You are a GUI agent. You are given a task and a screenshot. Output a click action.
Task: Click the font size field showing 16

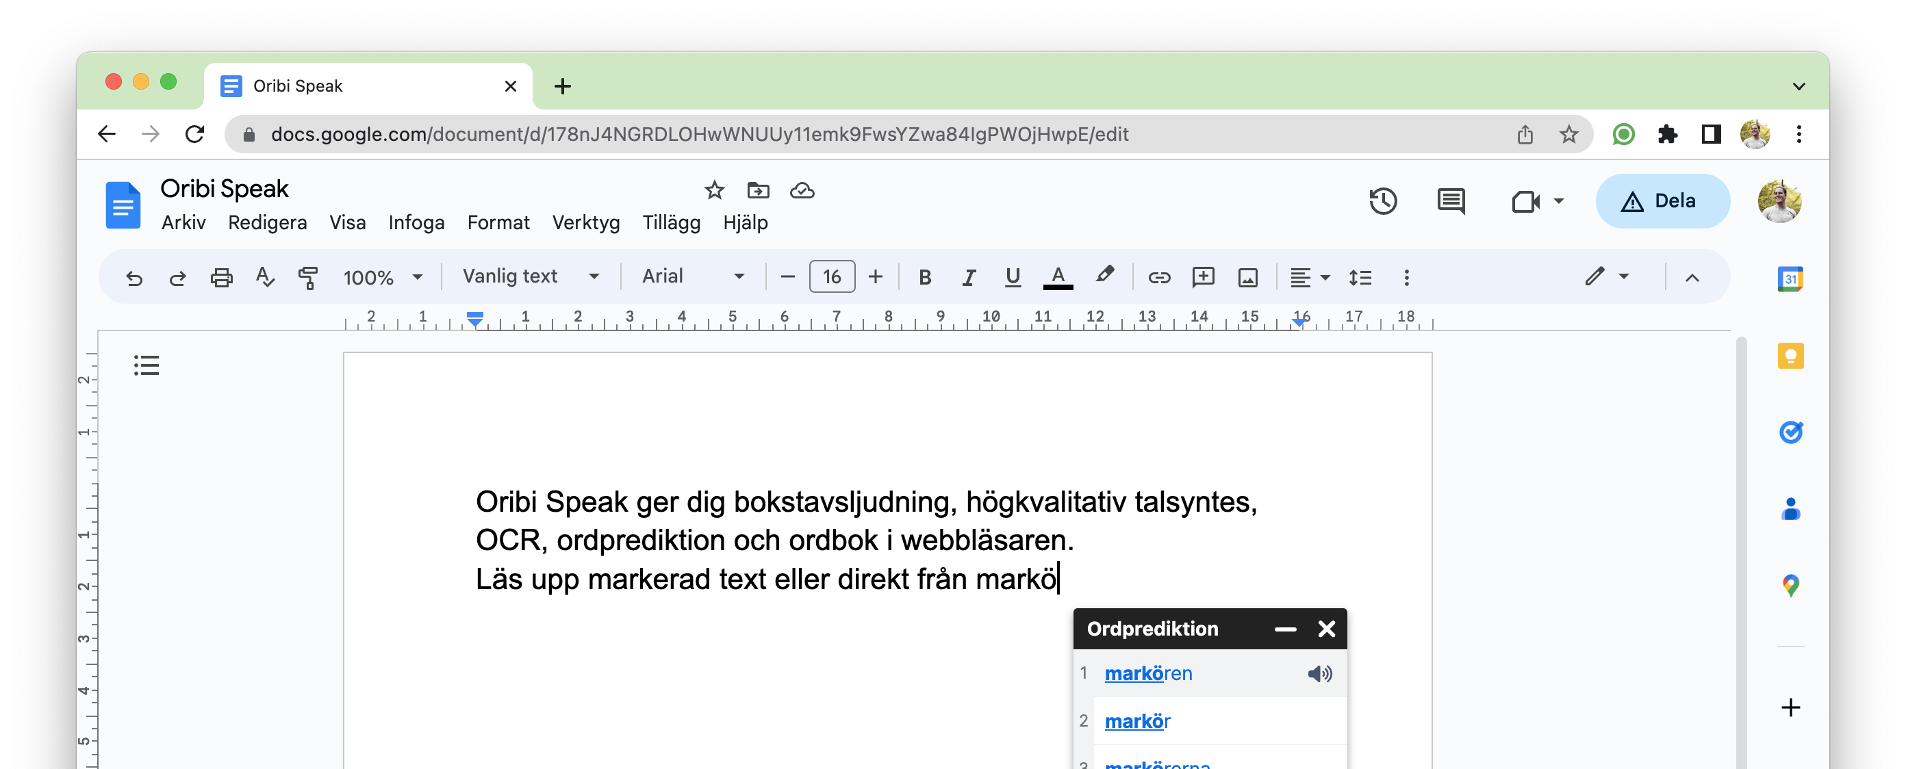coord(832,277)
